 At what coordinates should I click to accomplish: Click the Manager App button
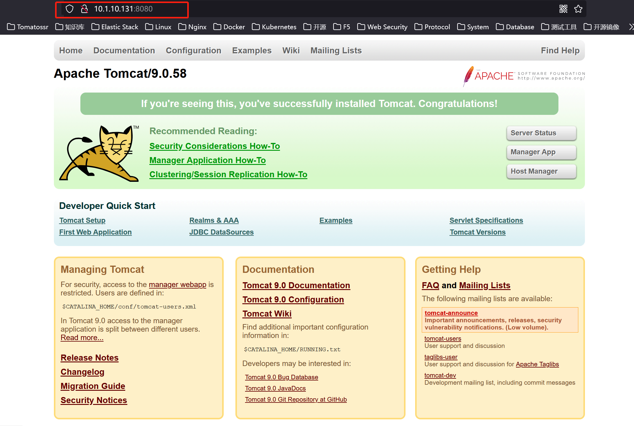(541, 152)
